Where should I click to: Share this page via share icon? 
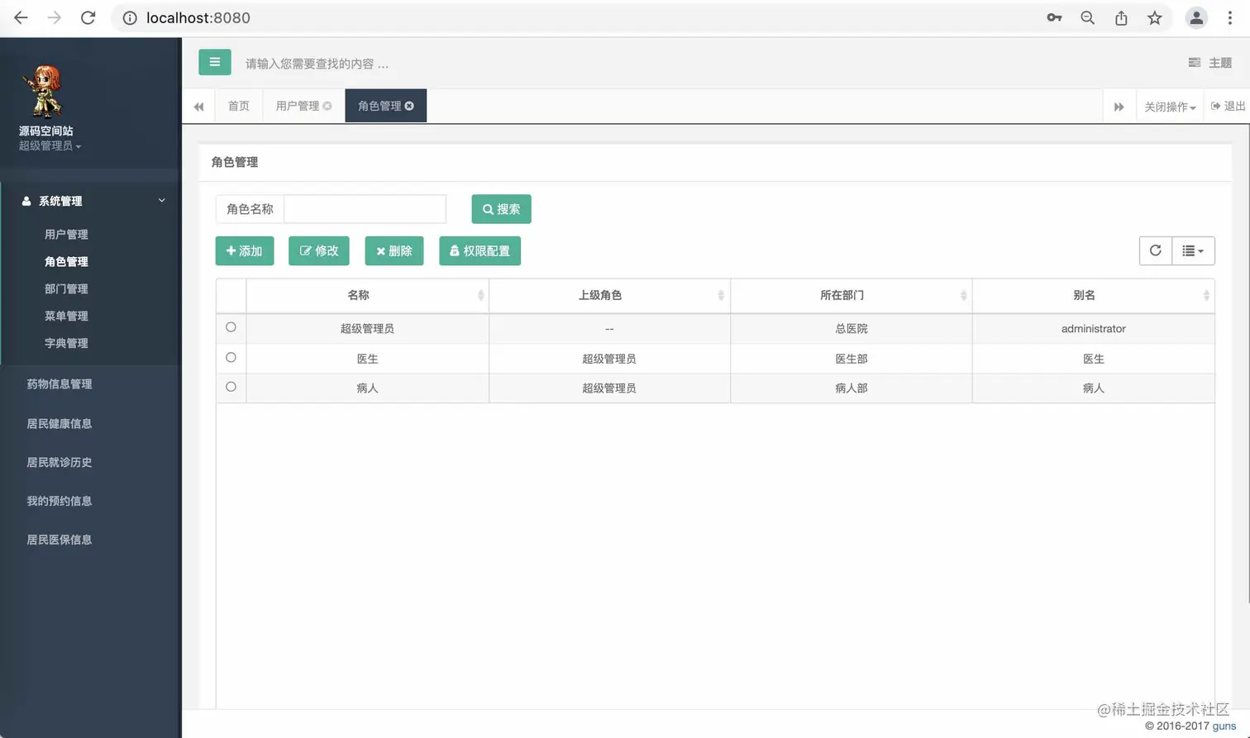click(1121, 17)
